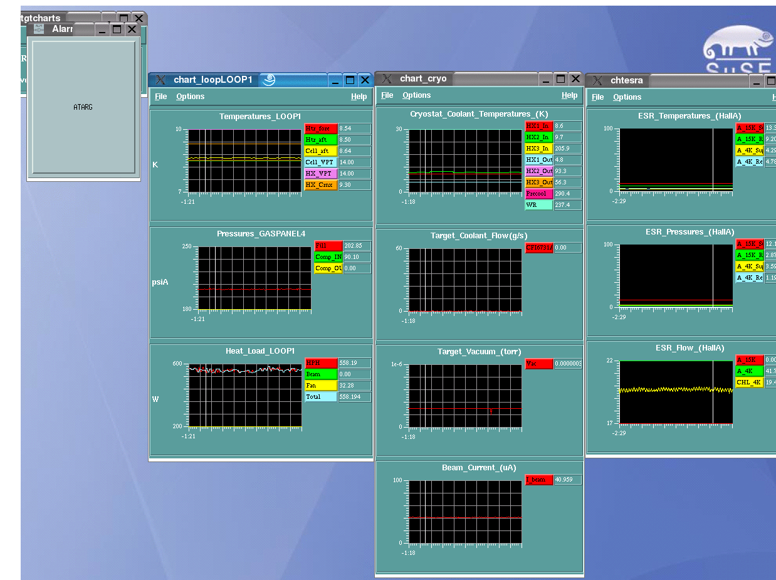Viewport: 776px width, 580px height.
Task: Select the green HX2_In legend button
Action: (539, 137)
